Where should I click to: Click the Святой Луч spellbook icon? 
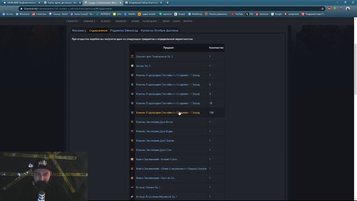tap(132, 178)
